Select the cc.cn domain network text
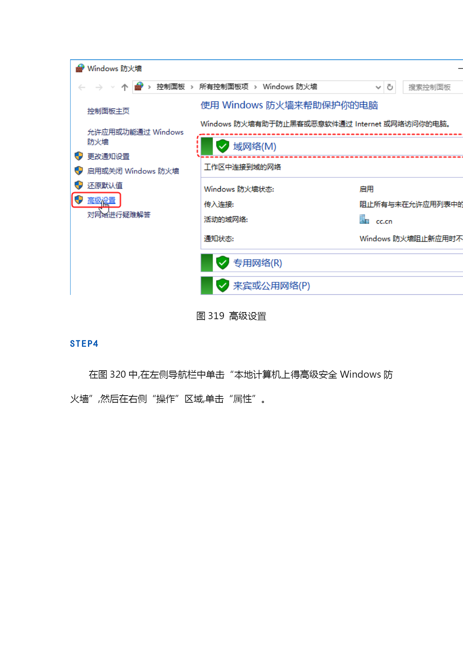This screenshot has height=654, width=463. tap(384, 221)
